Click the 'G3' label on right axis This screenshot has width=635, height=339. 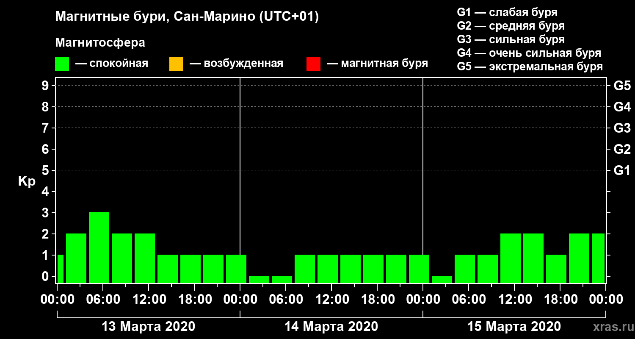tap(622, 128)
